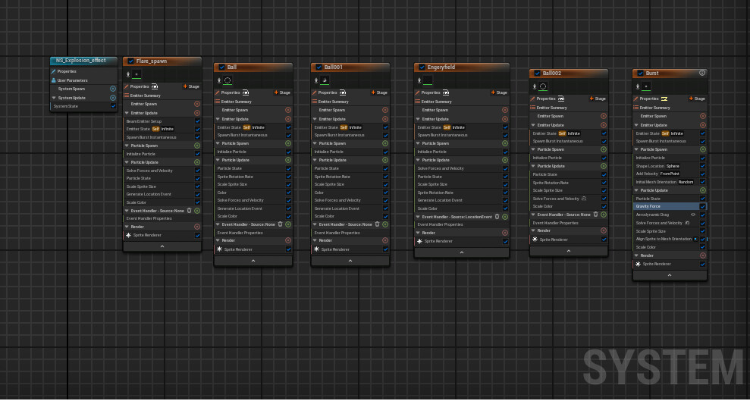
Task: Collapse the Flare_spawn emitter using bottom chevron
Action: [162, 246]
